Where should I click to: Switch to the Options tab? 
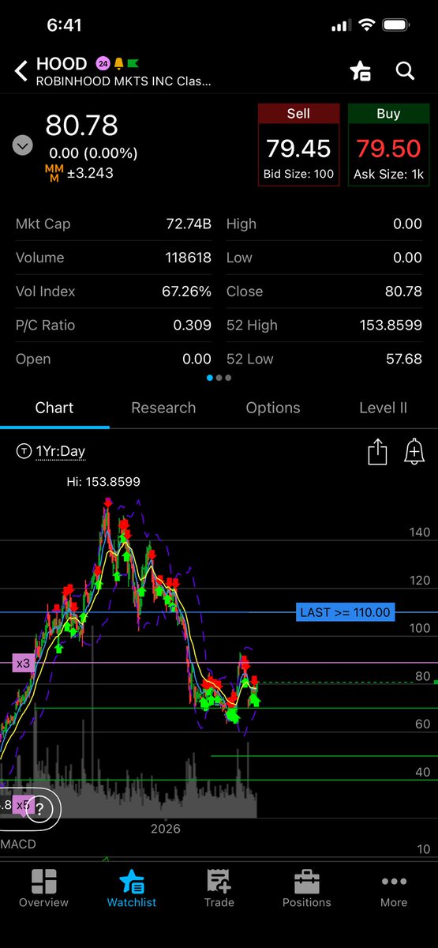click(x=273, y=408)
